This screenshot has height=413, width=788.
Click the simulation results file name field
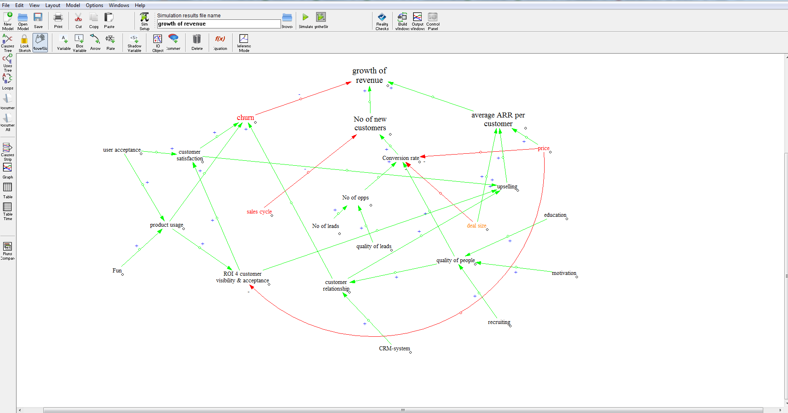[x=219, y=24]
